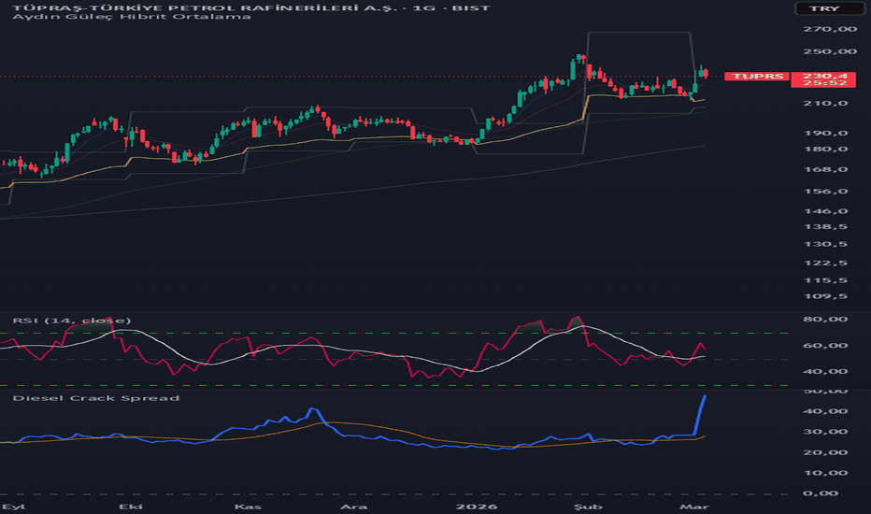Click the 122,5 price axis label
The height and width of the screenshot is (514, 871).
[826, 263]
